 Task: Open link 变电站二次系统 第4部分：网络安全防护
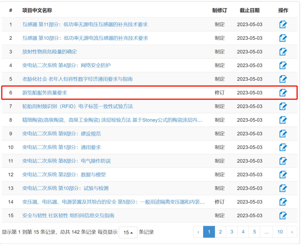coord(66,65)
